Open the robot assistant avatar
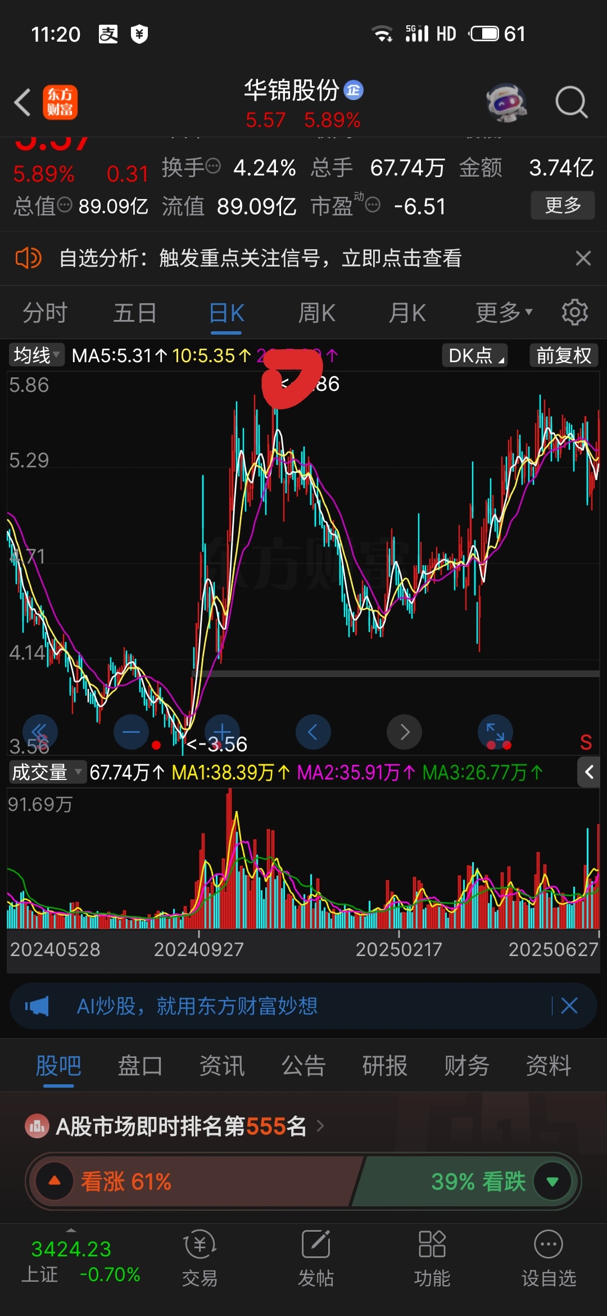The height and width of the screenshot is (1316, 607). (x=506, y=102)
